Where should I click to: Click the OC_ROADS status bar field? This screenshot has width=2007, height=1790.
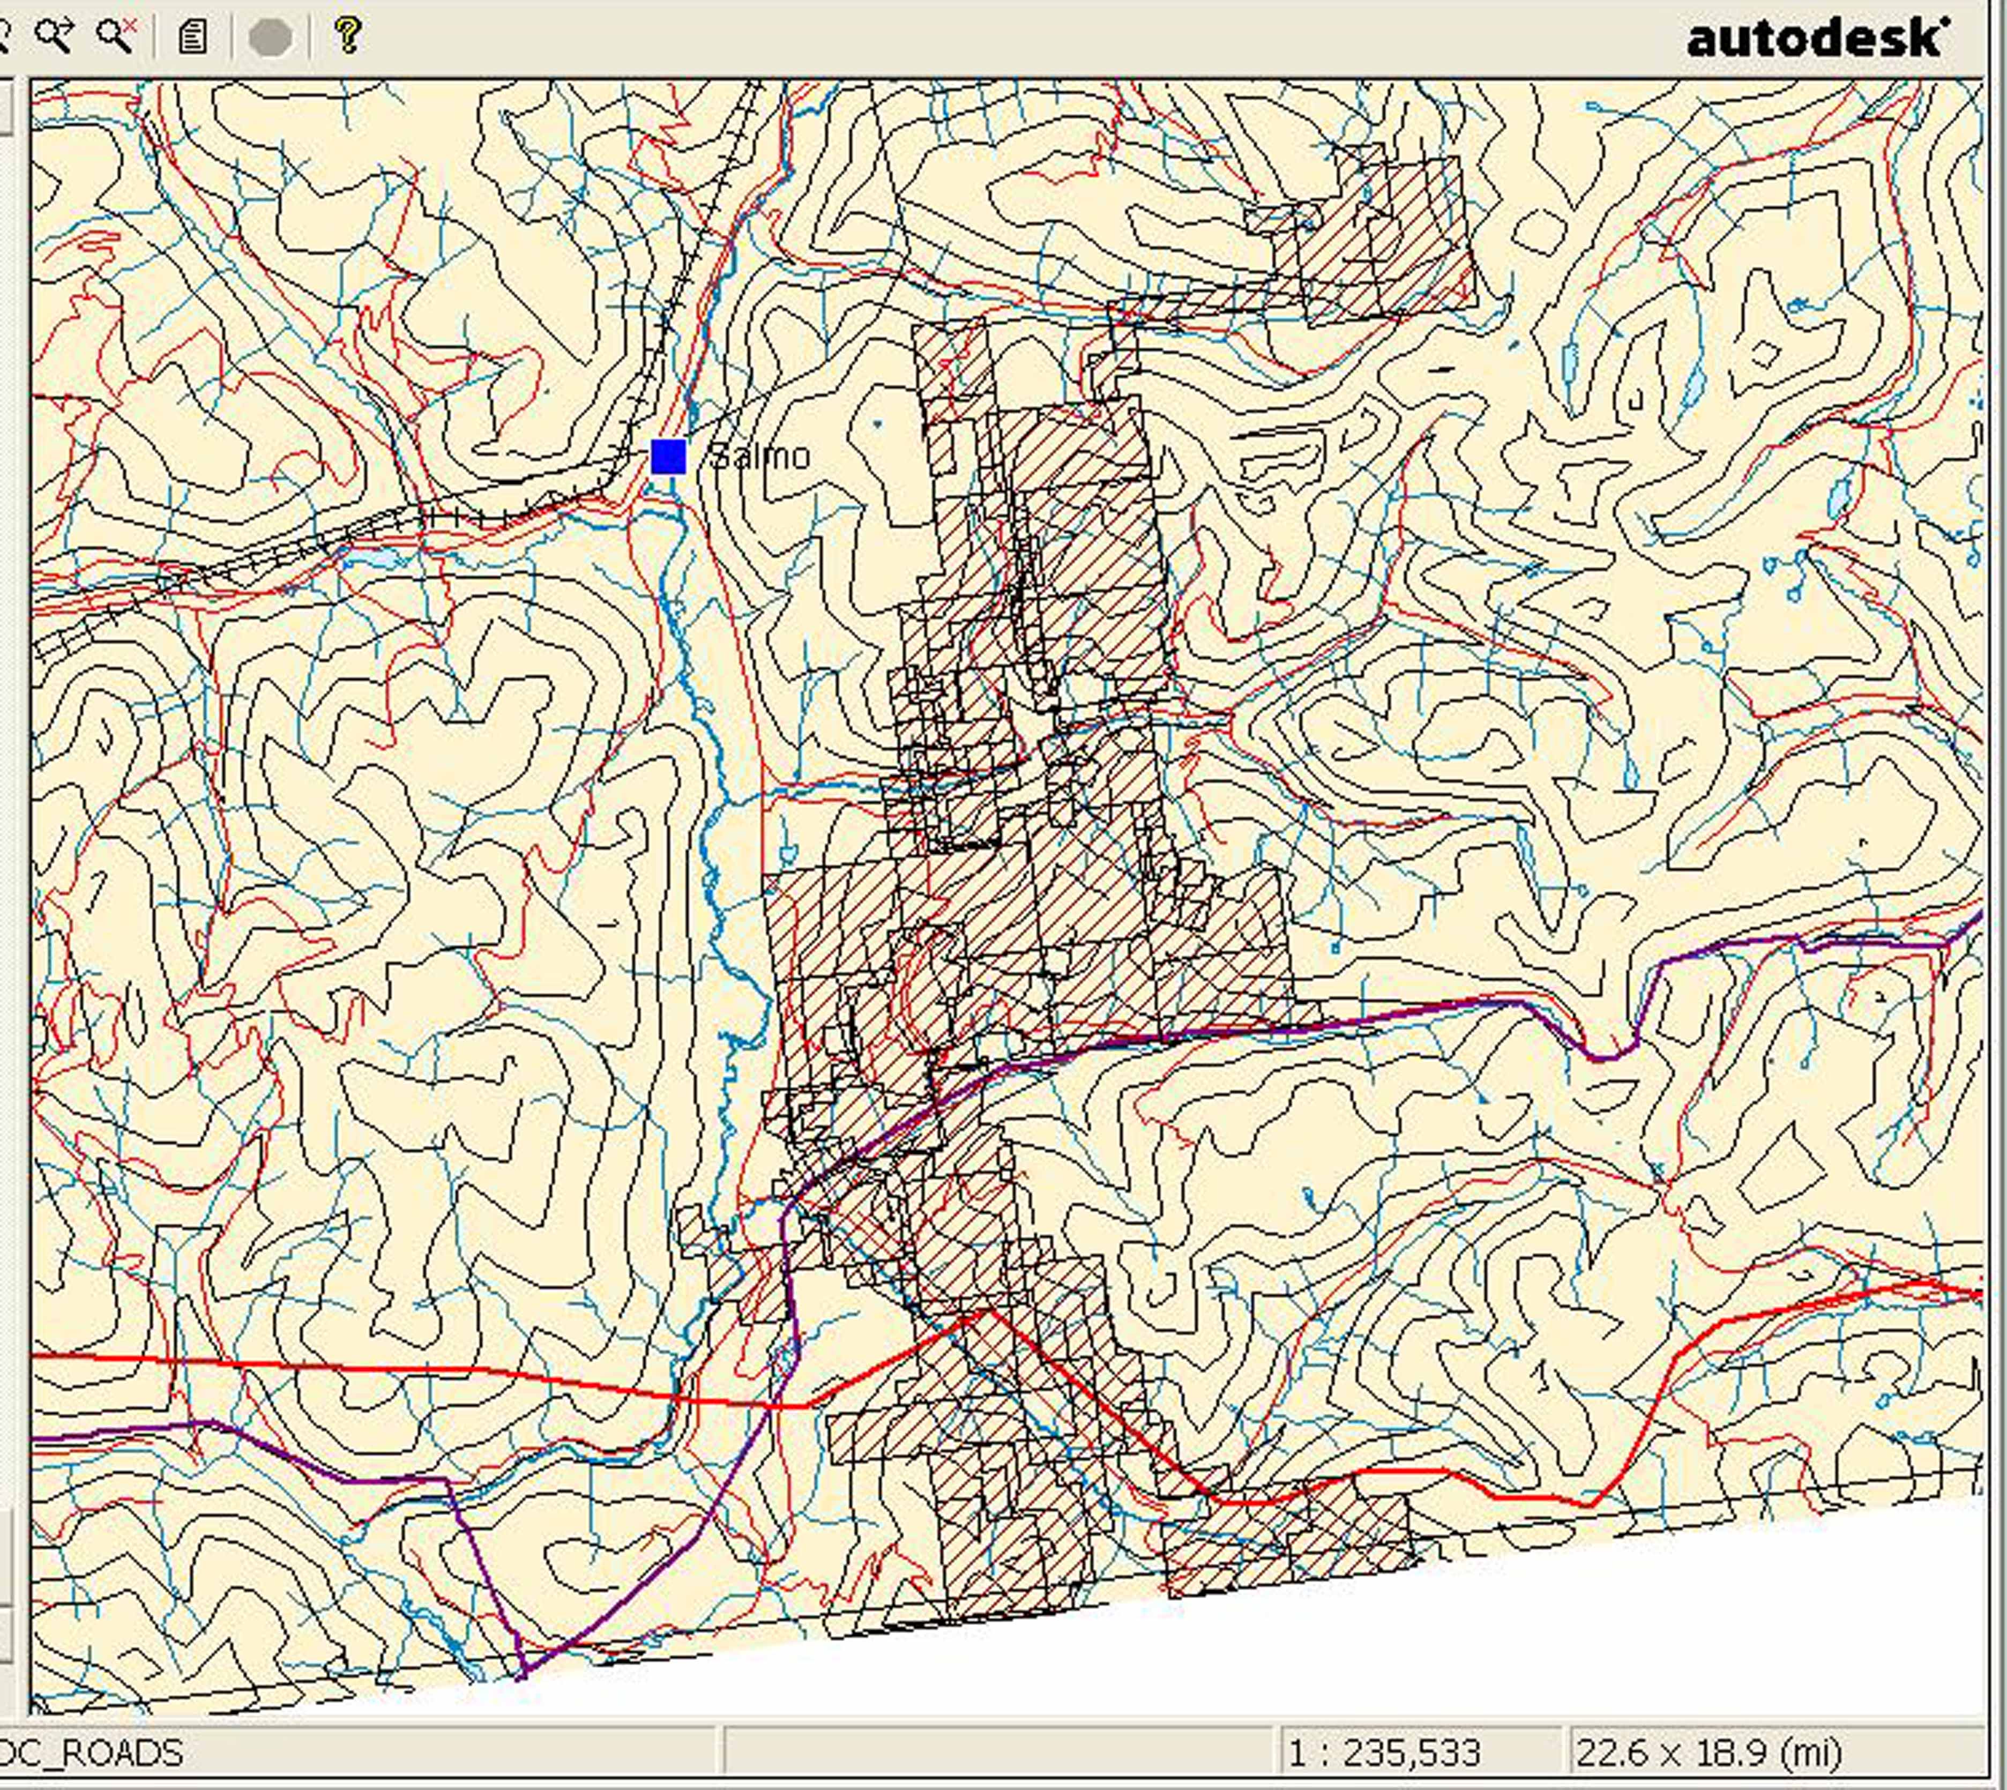(91, 1752)
